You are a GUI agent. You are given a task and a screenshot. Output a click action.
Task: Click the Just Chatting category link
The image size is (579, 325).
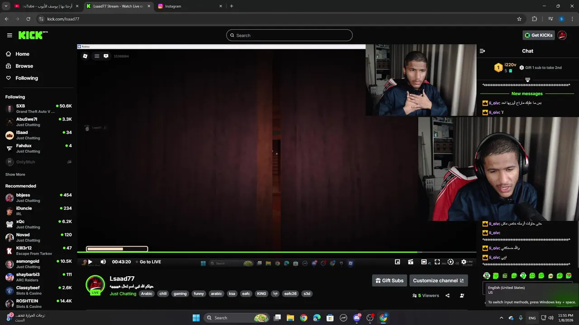(x=123, y=293)
